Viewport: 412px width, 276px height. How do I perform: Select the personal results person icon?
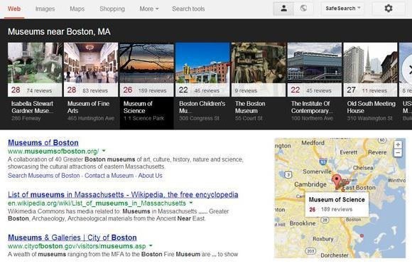pyautogui.click(x=283, y=9)
